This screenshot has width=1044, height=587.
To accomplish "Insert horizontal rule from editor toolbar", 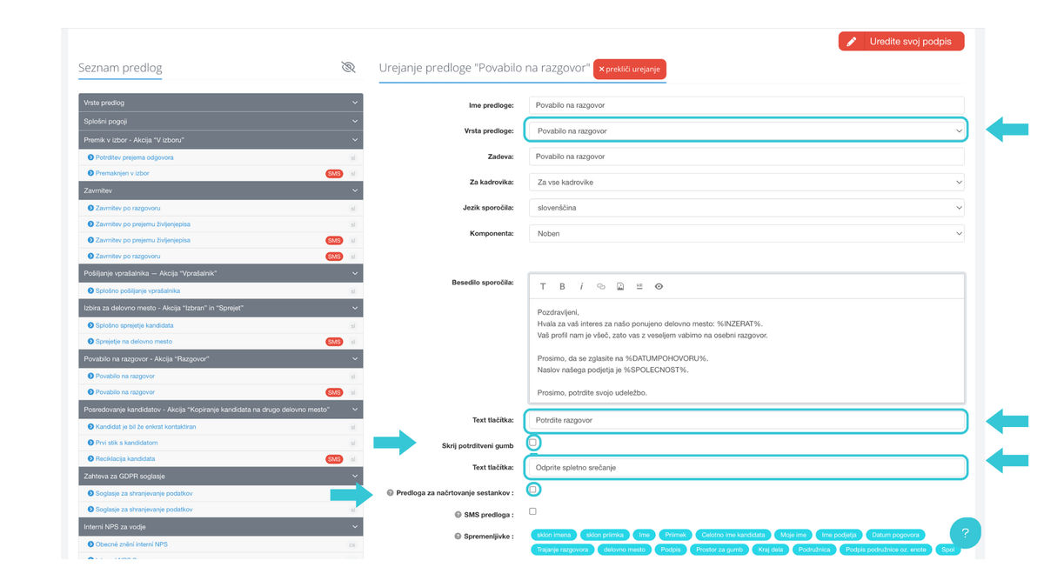I will click(x=639, y=286).
